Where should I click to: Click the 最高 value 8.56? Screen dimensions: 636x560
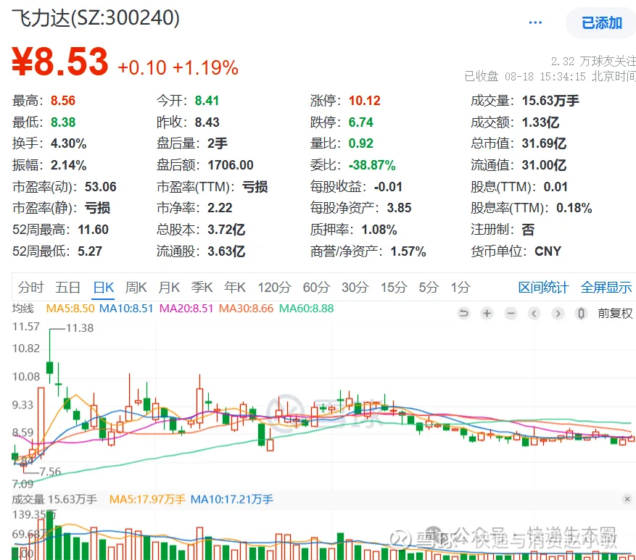pos(63,101)
